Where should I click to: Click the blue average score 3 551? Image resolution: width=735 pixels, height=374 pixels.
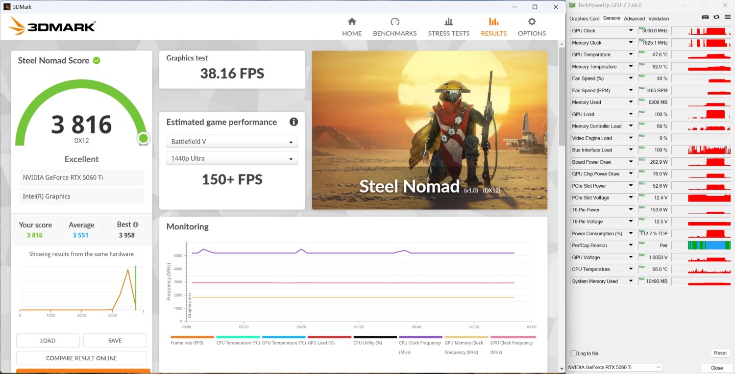(81, 235)
